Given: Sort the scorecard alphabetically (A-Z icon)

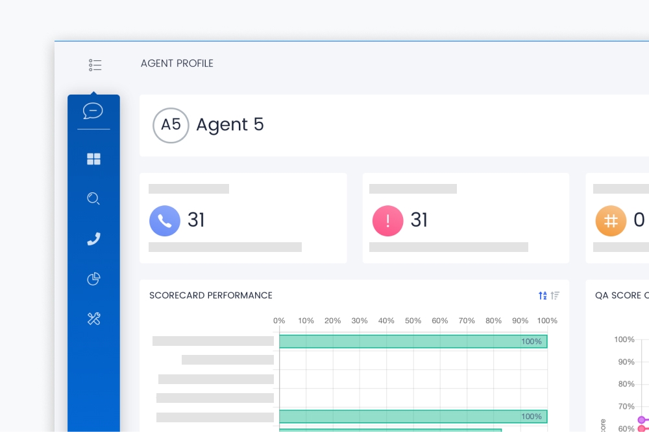Looking at the screenshot, I should 543,295.
